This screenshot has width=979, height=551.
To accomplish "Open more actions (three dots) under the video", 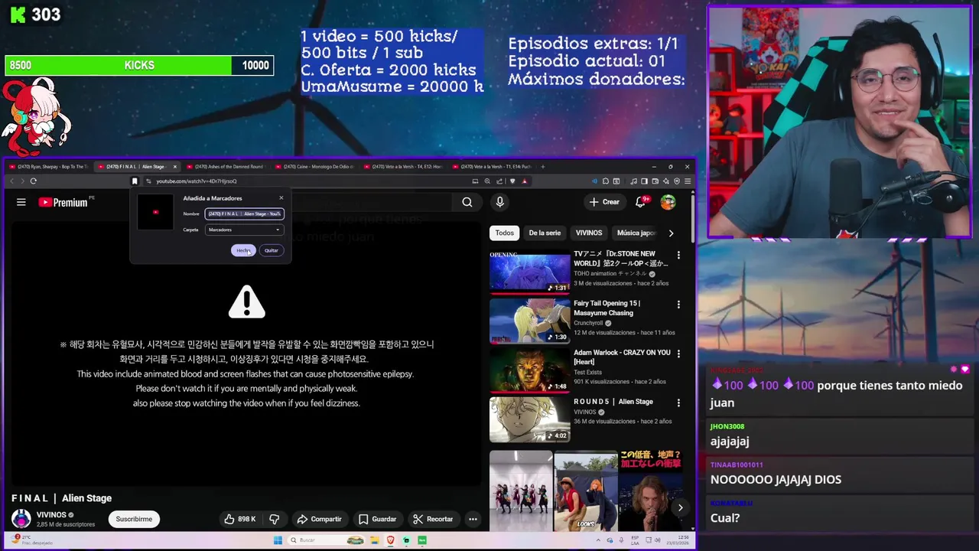I will pyautogui.click(x=473, y=519).
